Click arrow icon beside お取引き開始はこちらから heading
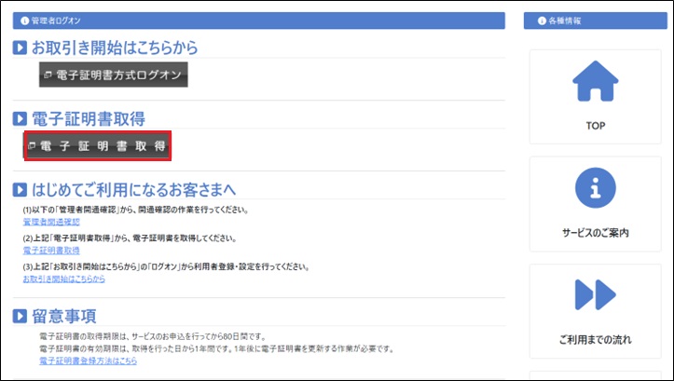The width and height of the screenshot is (674, 381). pos(21,48)
